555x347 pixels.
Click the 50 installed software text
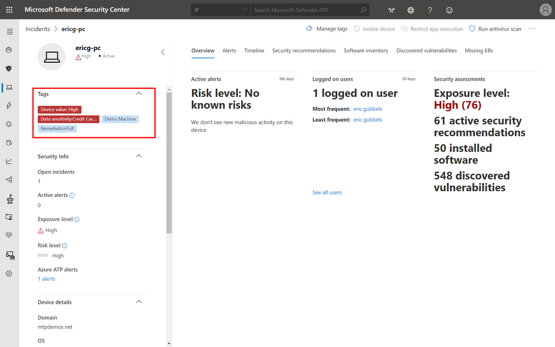pos(463,154)
